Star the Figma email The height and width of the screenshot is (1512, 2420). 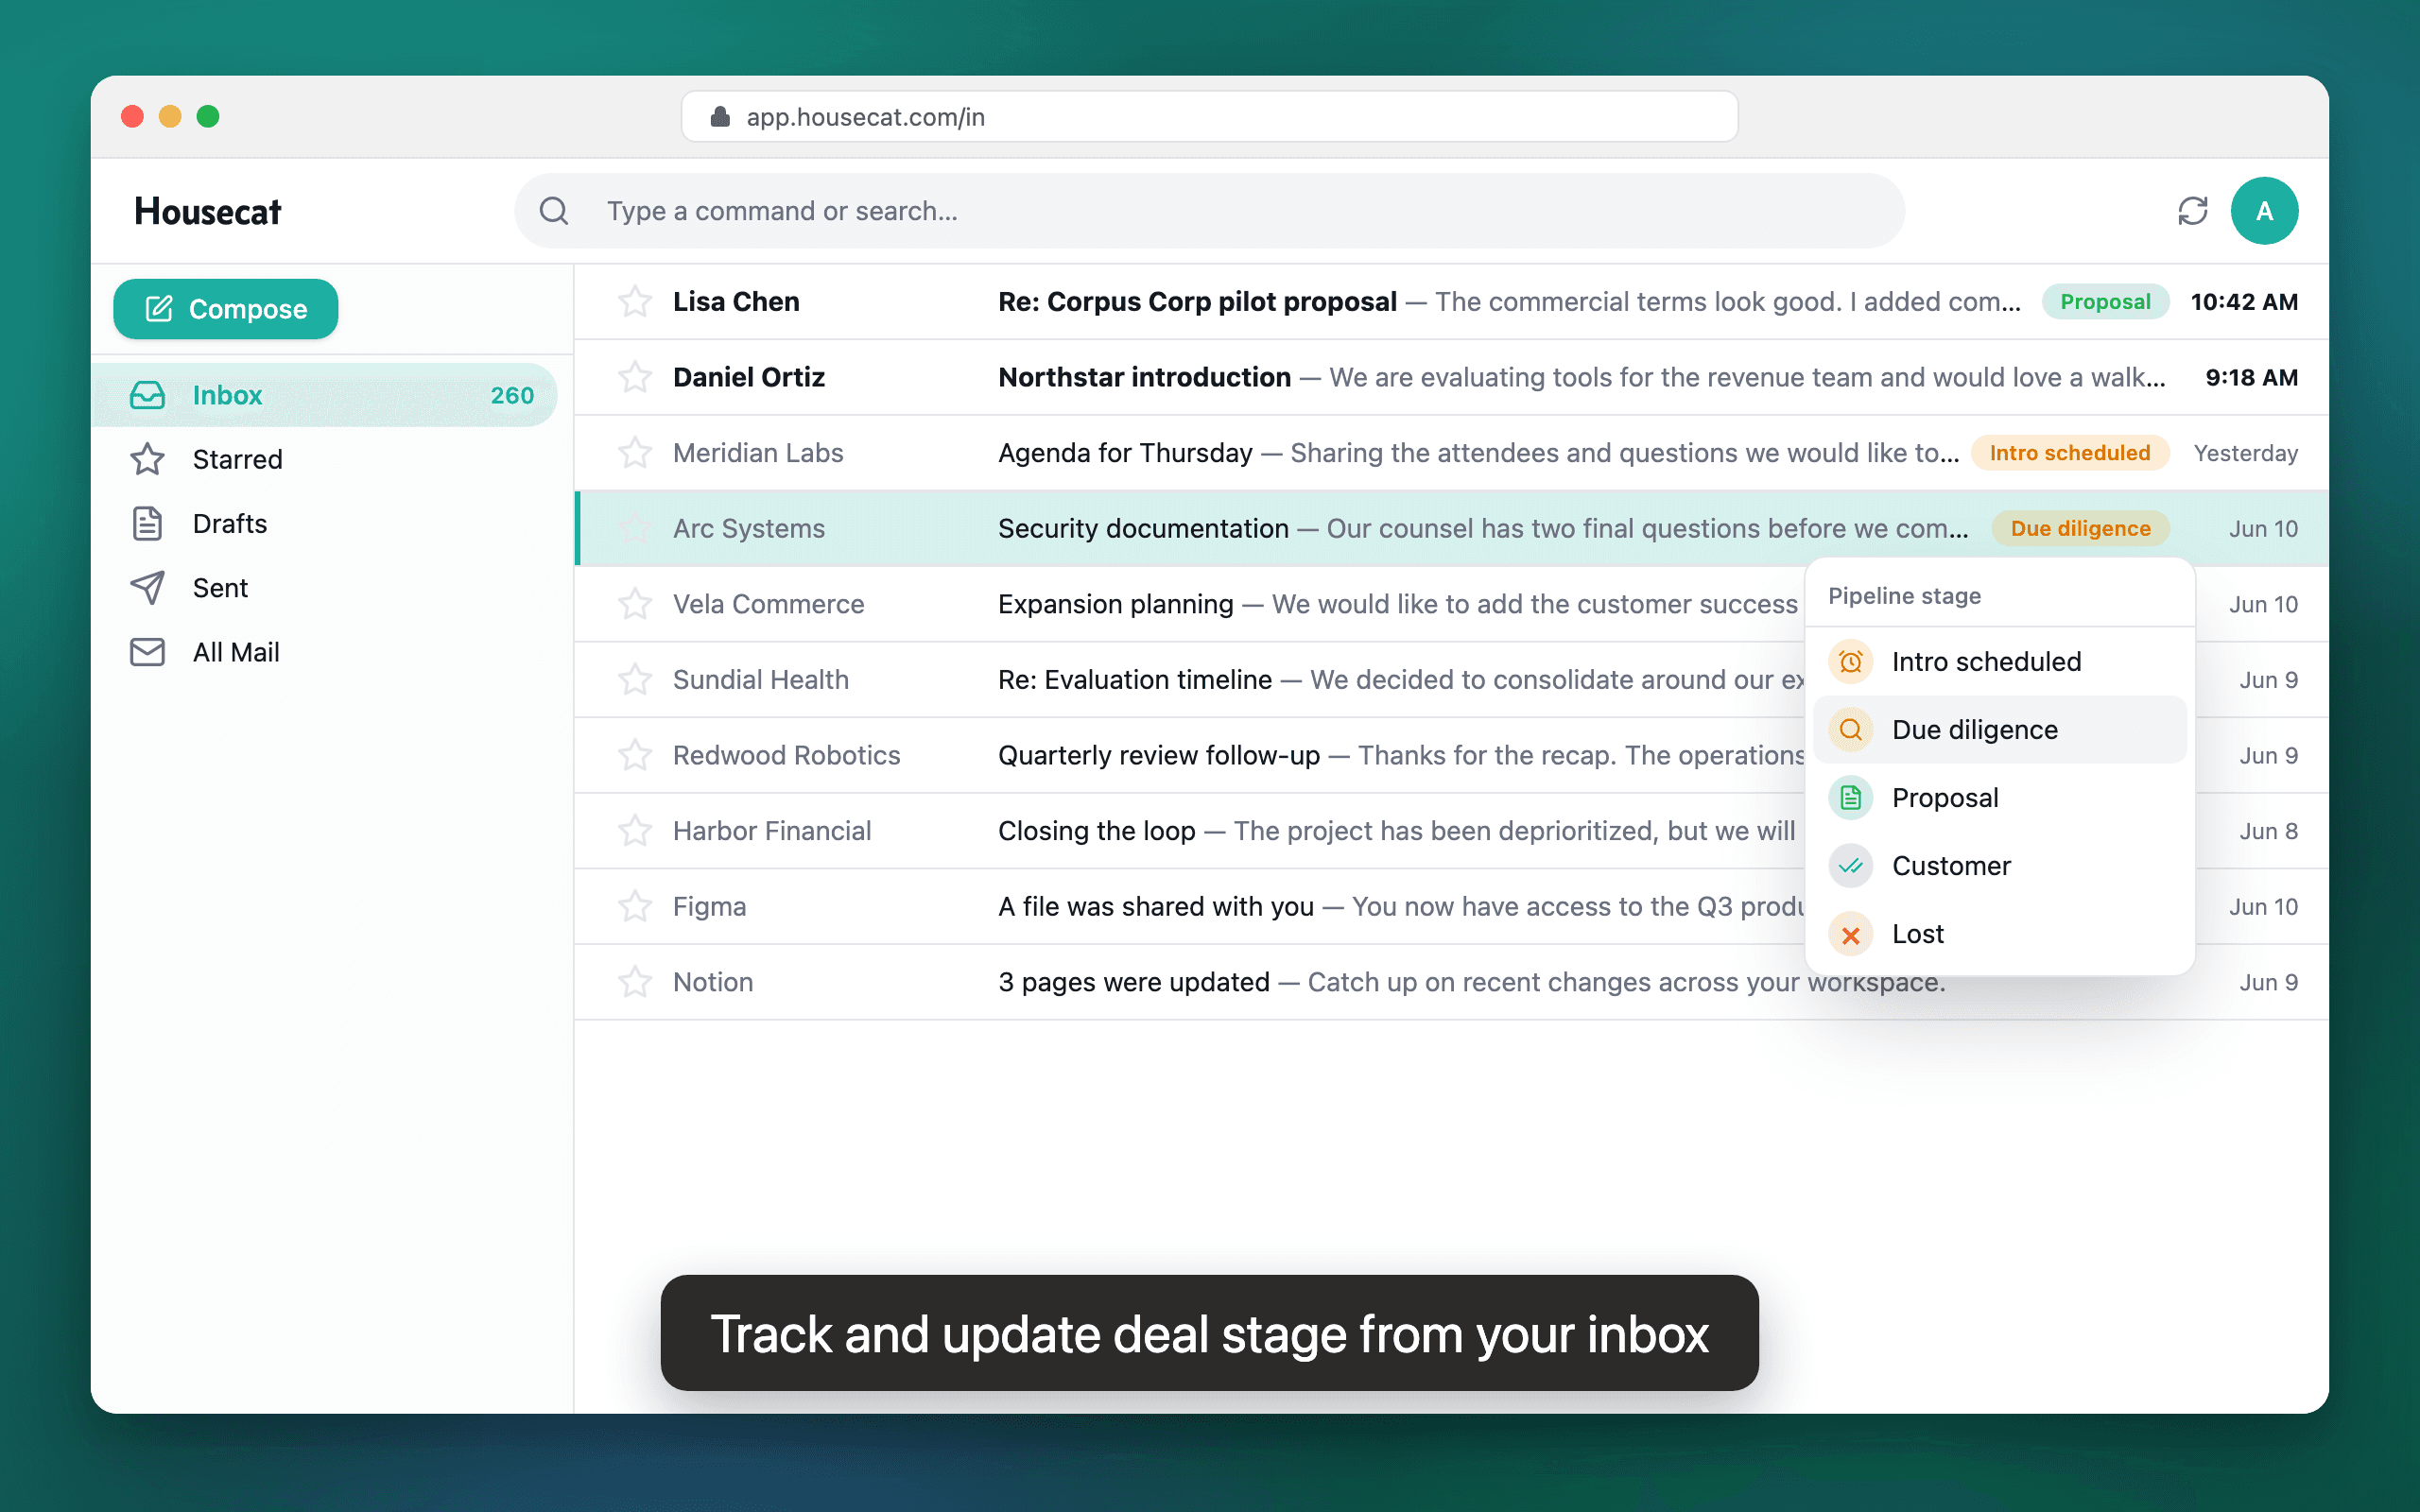click(635, 906)
